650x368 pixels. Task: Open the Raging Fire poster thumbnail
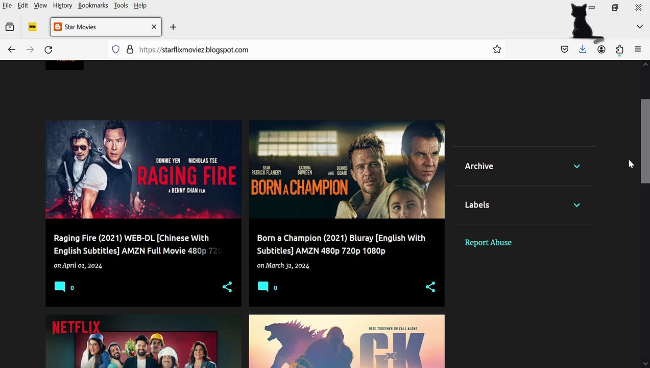click(143, 169)
